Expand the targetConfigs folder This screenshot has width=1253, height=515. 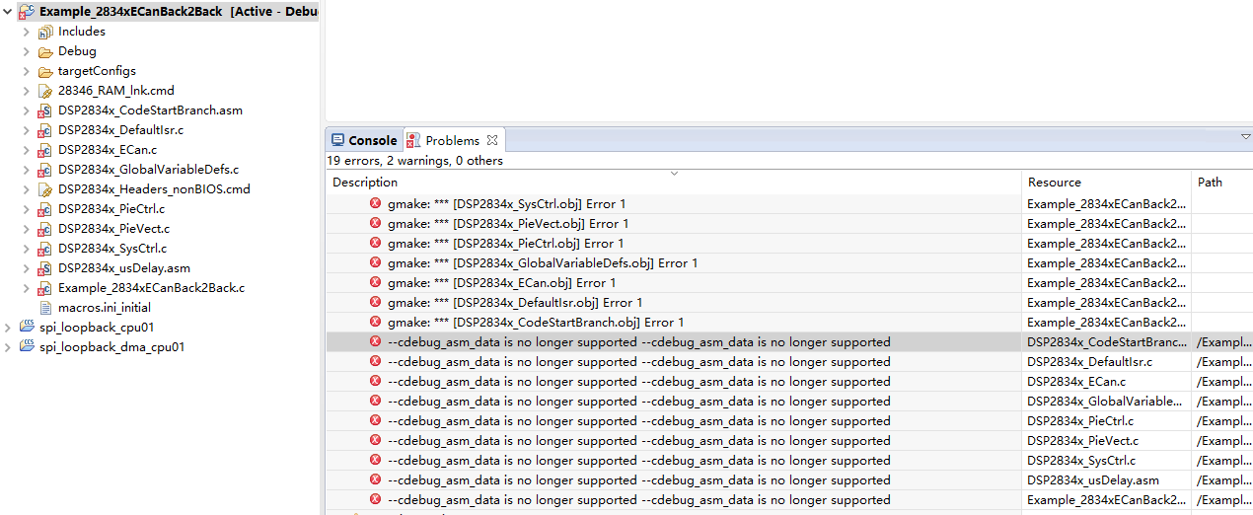point(26,71)
